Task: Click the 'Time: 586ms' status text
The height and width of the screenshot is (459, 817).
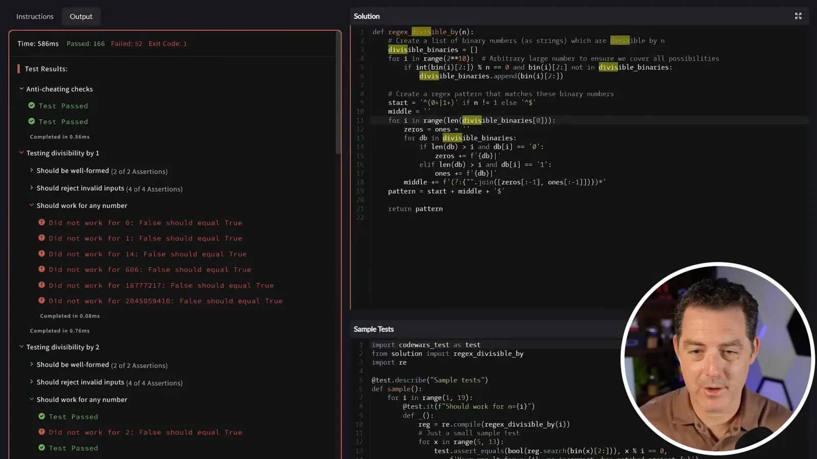Action: (x=38, y=44)
